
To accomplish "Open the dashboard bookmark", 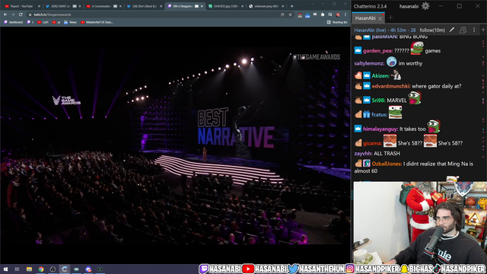I will click(x=14, y=22).
